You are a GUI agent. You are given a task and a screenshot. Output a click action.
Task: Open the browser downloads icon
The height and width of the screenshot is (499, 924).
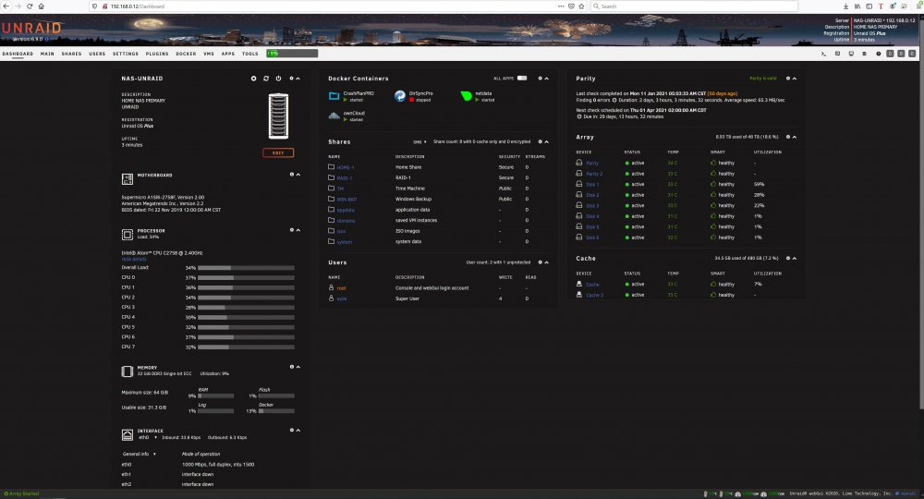[x=845, y=6]
